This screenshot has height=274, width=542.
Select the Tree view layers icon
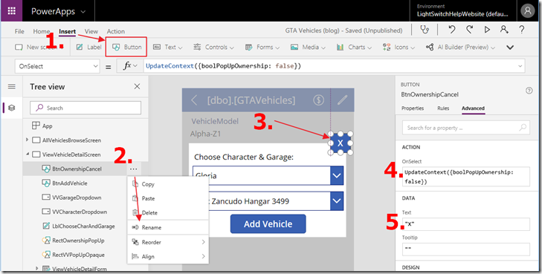pos(11,108)
